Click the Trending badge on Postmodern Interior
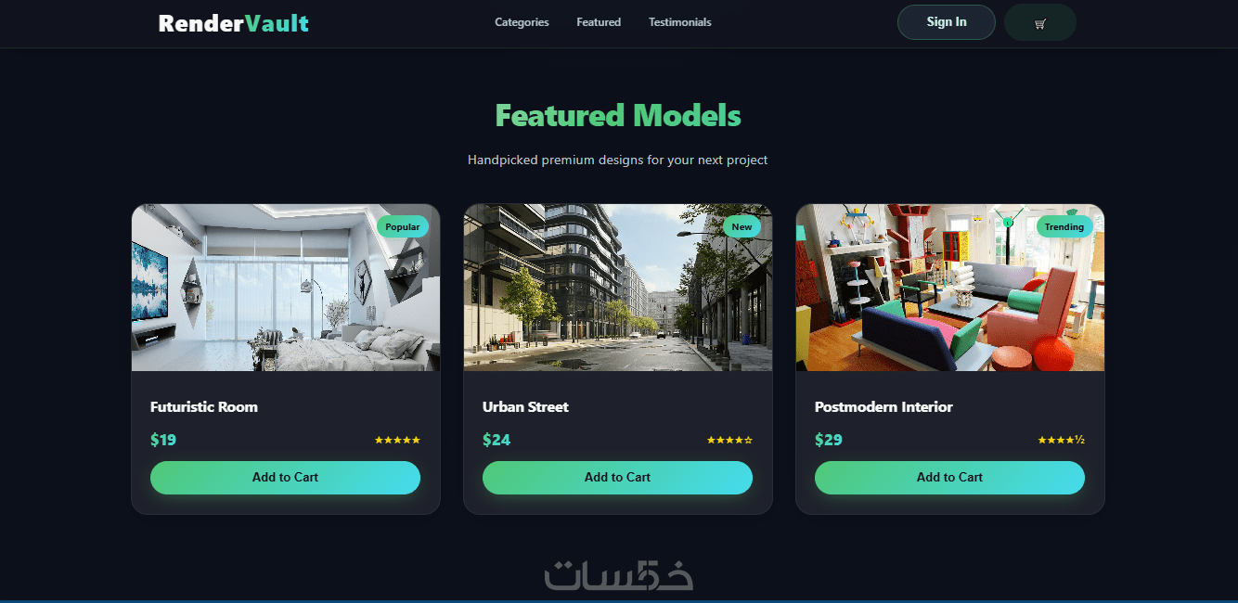1238x603 pixels. [1064, 226]
